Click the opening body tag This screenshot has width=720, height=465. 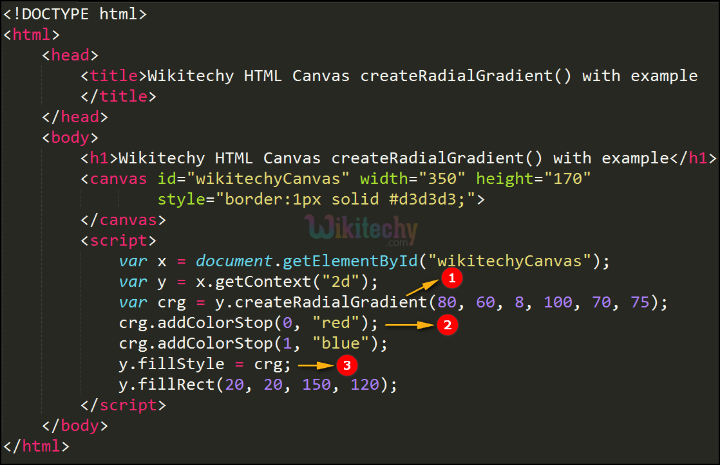point(70,138)
